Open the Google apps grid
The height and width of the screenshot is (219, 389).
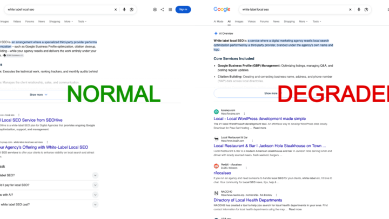pyautogui.click(x=170, y=9)
